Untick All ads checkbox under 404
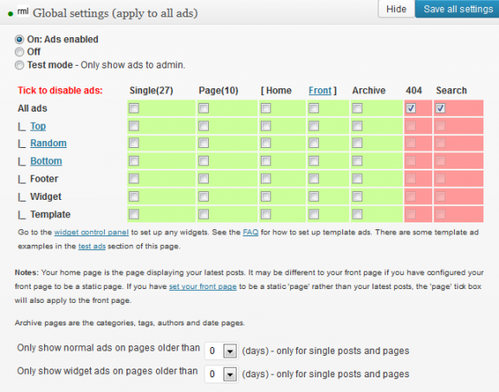 click(x=411, y=108)
